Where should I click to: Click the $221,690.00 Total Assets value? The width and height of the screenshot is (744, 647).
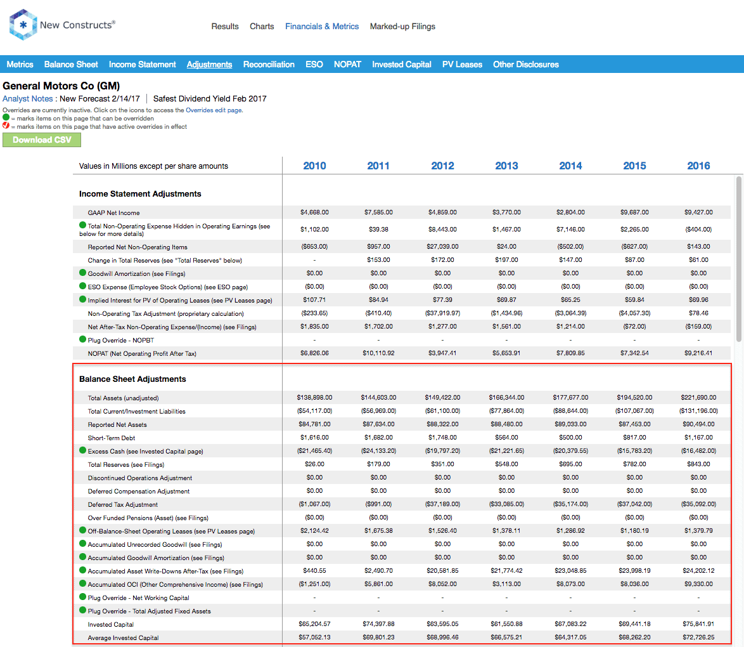(698, 398)
